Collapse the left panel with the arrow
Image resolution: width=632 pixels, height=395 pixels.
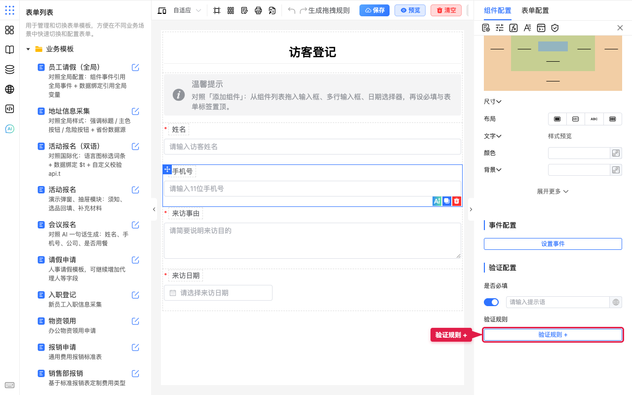[x=154, y=209]
